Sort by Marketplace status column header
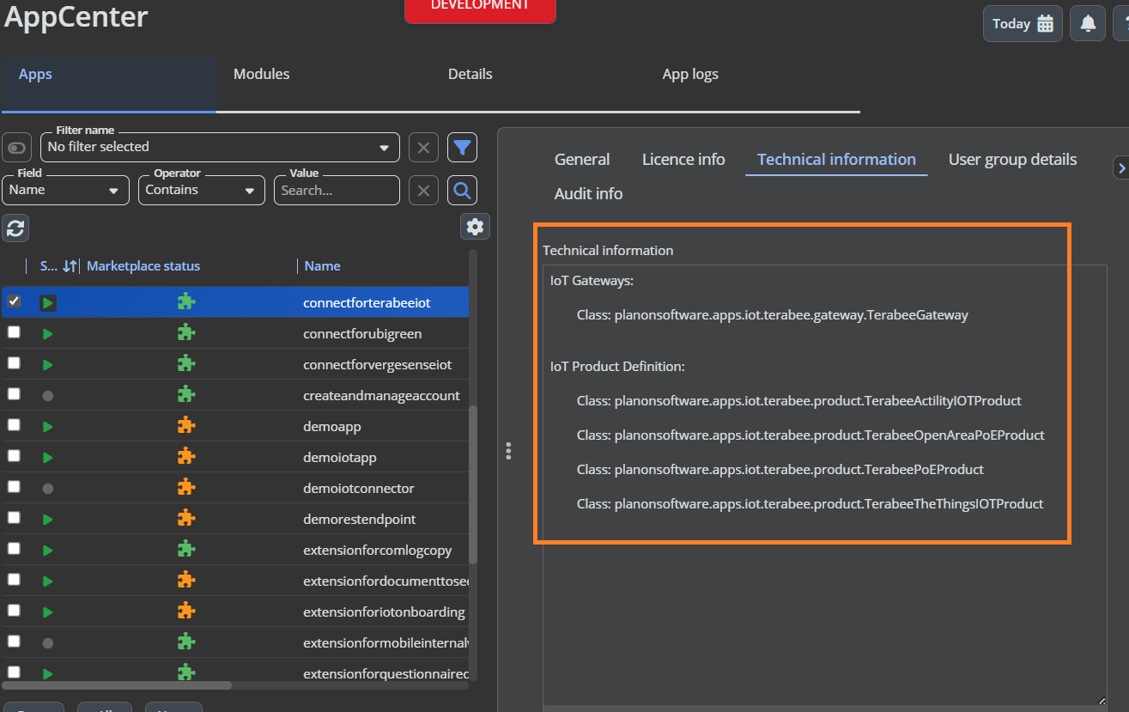The width and height of the screenshot is (1129, 712). click(143, 266)
